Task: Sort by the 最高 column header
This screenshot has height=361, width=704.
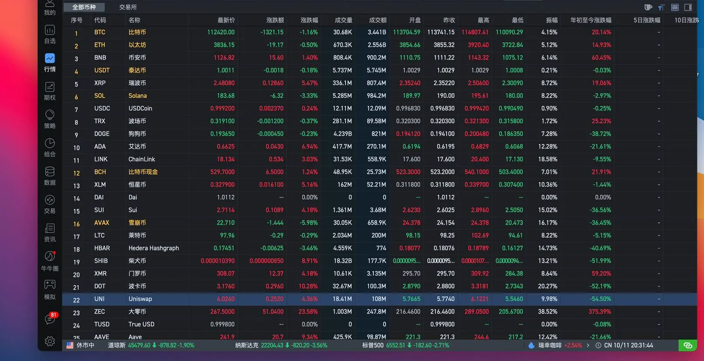Action: 483,20
